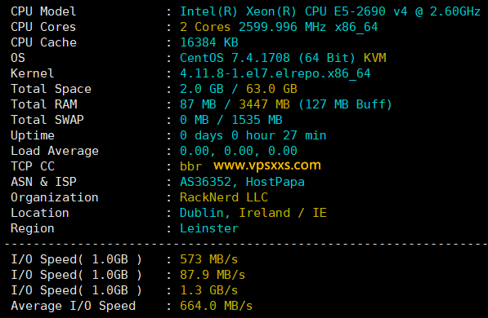This screenshot has width=488, height=318.
Task: Click the 'Total Space' label
Action: [51, 89]
